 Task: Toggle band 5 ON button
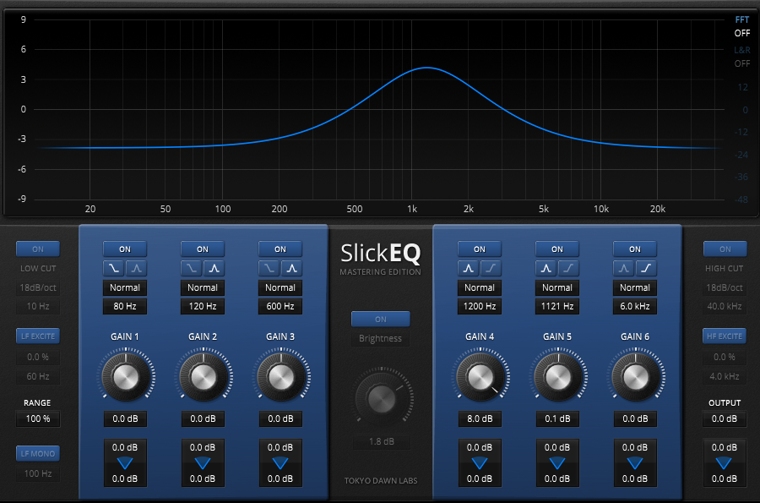(x=557, y=249)
